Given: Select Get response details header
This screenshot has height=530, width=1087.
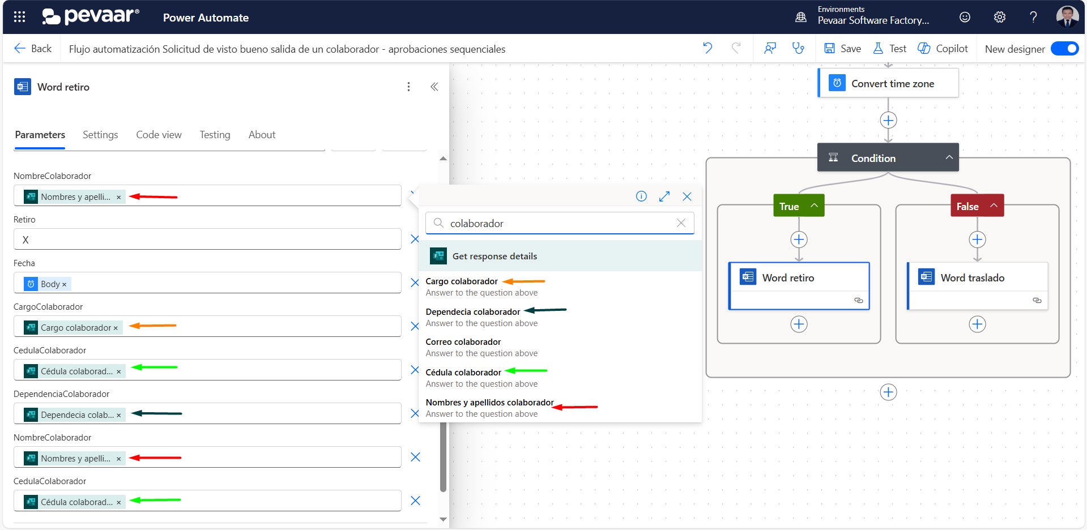Looking at the screenshot, I should [x=560, y=256].
